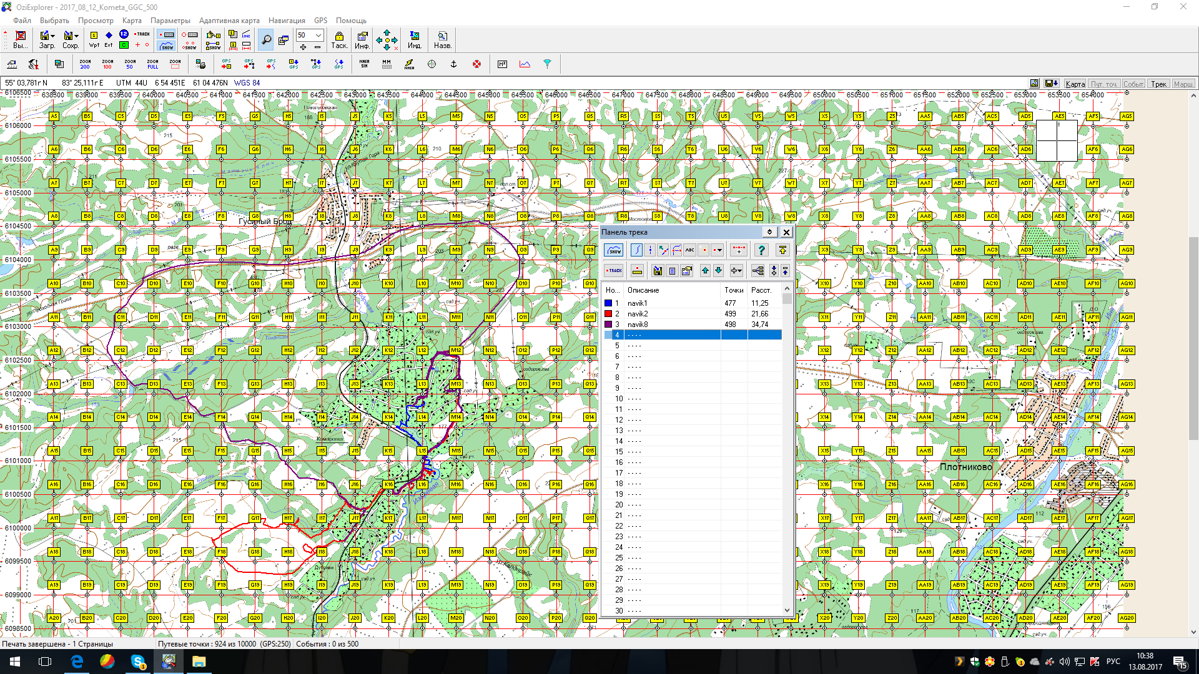Open the Загр. load dropdown arrow

[53, 36]
